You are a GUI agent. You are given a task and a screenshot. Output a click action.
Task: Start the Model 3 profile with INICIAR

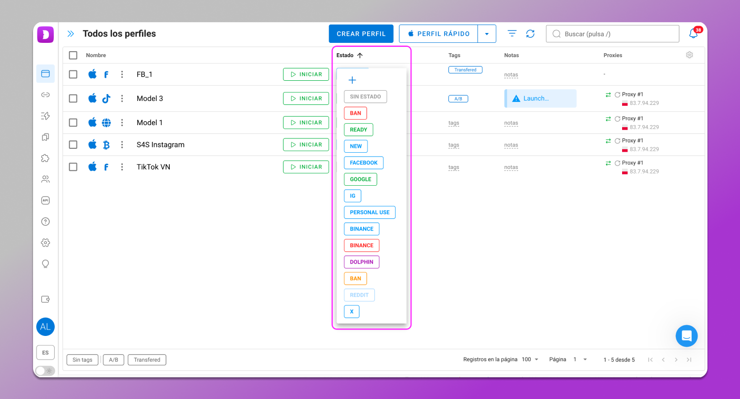click(306, 99)
